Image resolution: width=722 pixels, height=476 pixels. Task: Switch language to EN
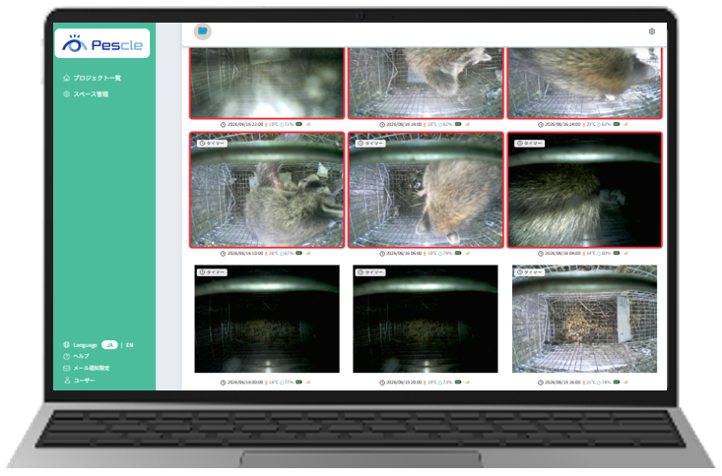(130, 345)
